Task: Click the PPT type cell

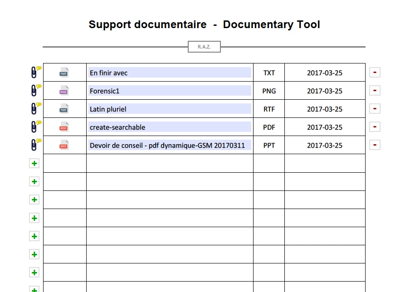Action: [x=269, y=145]
